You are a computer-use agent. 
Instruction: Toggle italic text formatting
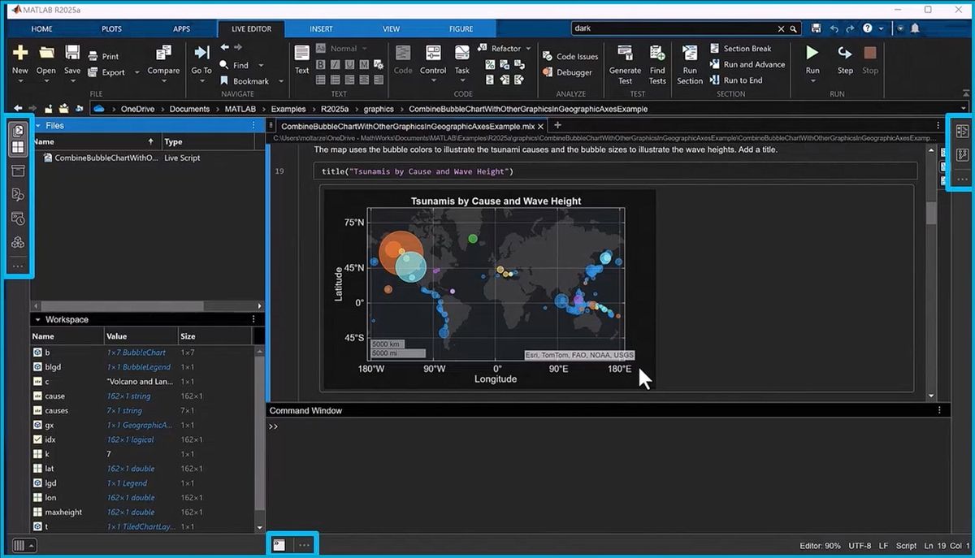pyautogui.click(x=336, y=64)
